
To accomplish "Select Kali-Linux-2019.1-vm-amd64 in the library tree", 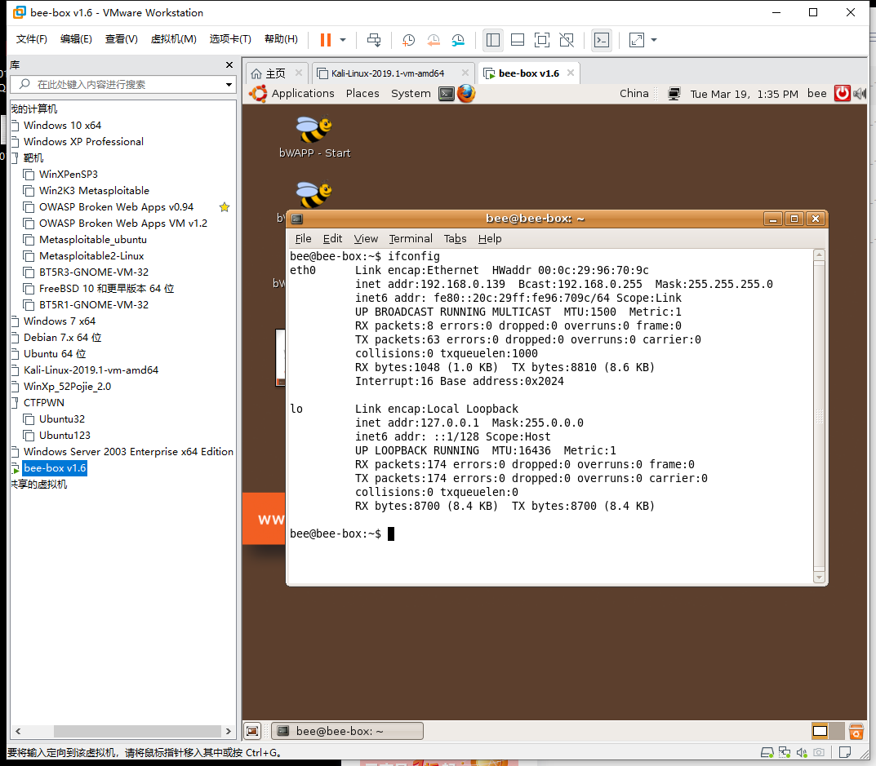I will (91, 370).
